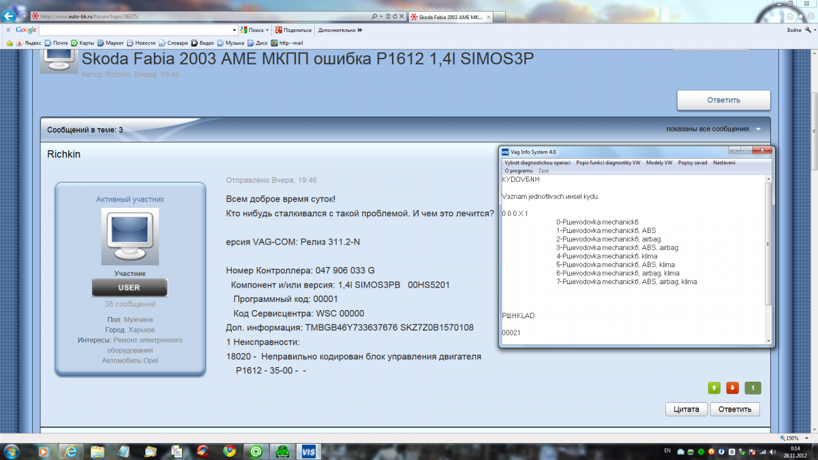The height and width of the screenshot is (460, 818).
Task: Open the http---mail bookmark
Action: pyautogui.click(x=286, y=43)
